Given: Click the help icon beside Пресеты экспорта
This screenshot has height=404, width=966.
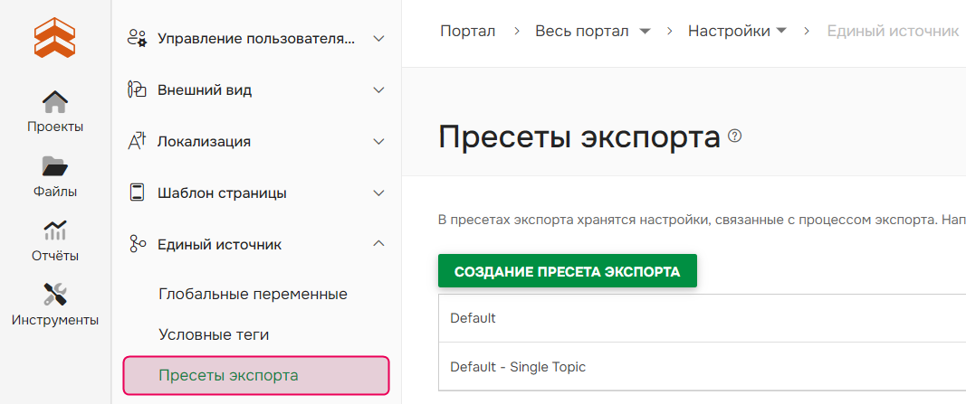Looking at the screenshot, I should tap(734, 136).
